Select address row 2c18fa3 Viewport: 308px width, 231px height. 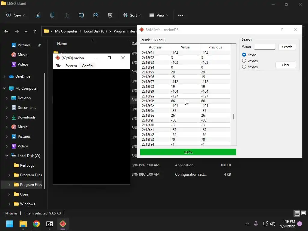point(185,140)
